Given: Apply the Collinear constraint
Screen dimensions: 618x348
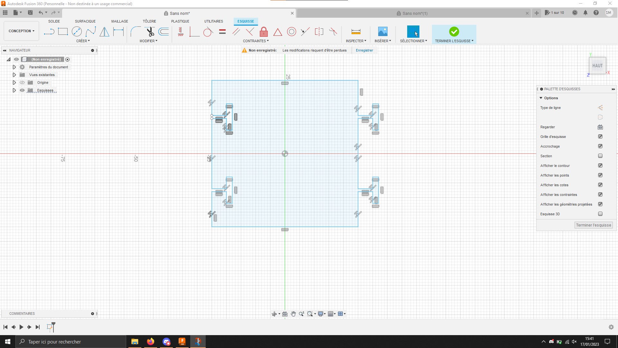Looking at the screenshot, I should (x=305, y=32).
